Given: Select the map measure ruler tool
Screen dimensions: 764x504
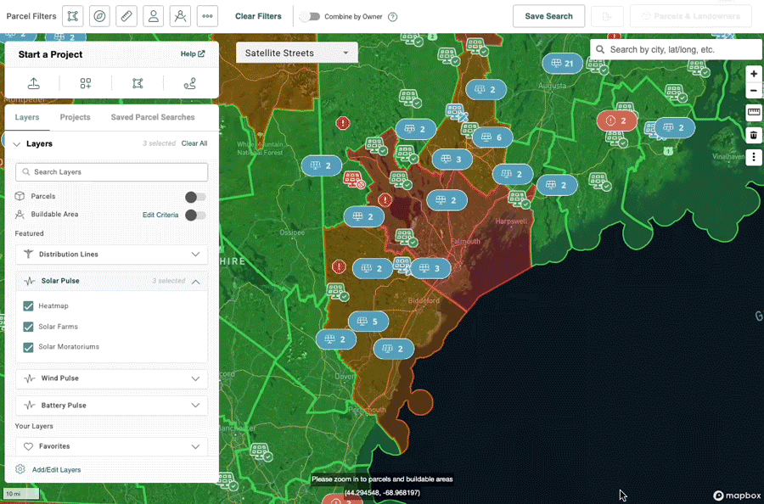Looking at the screenshot, I should click(754, 113).
